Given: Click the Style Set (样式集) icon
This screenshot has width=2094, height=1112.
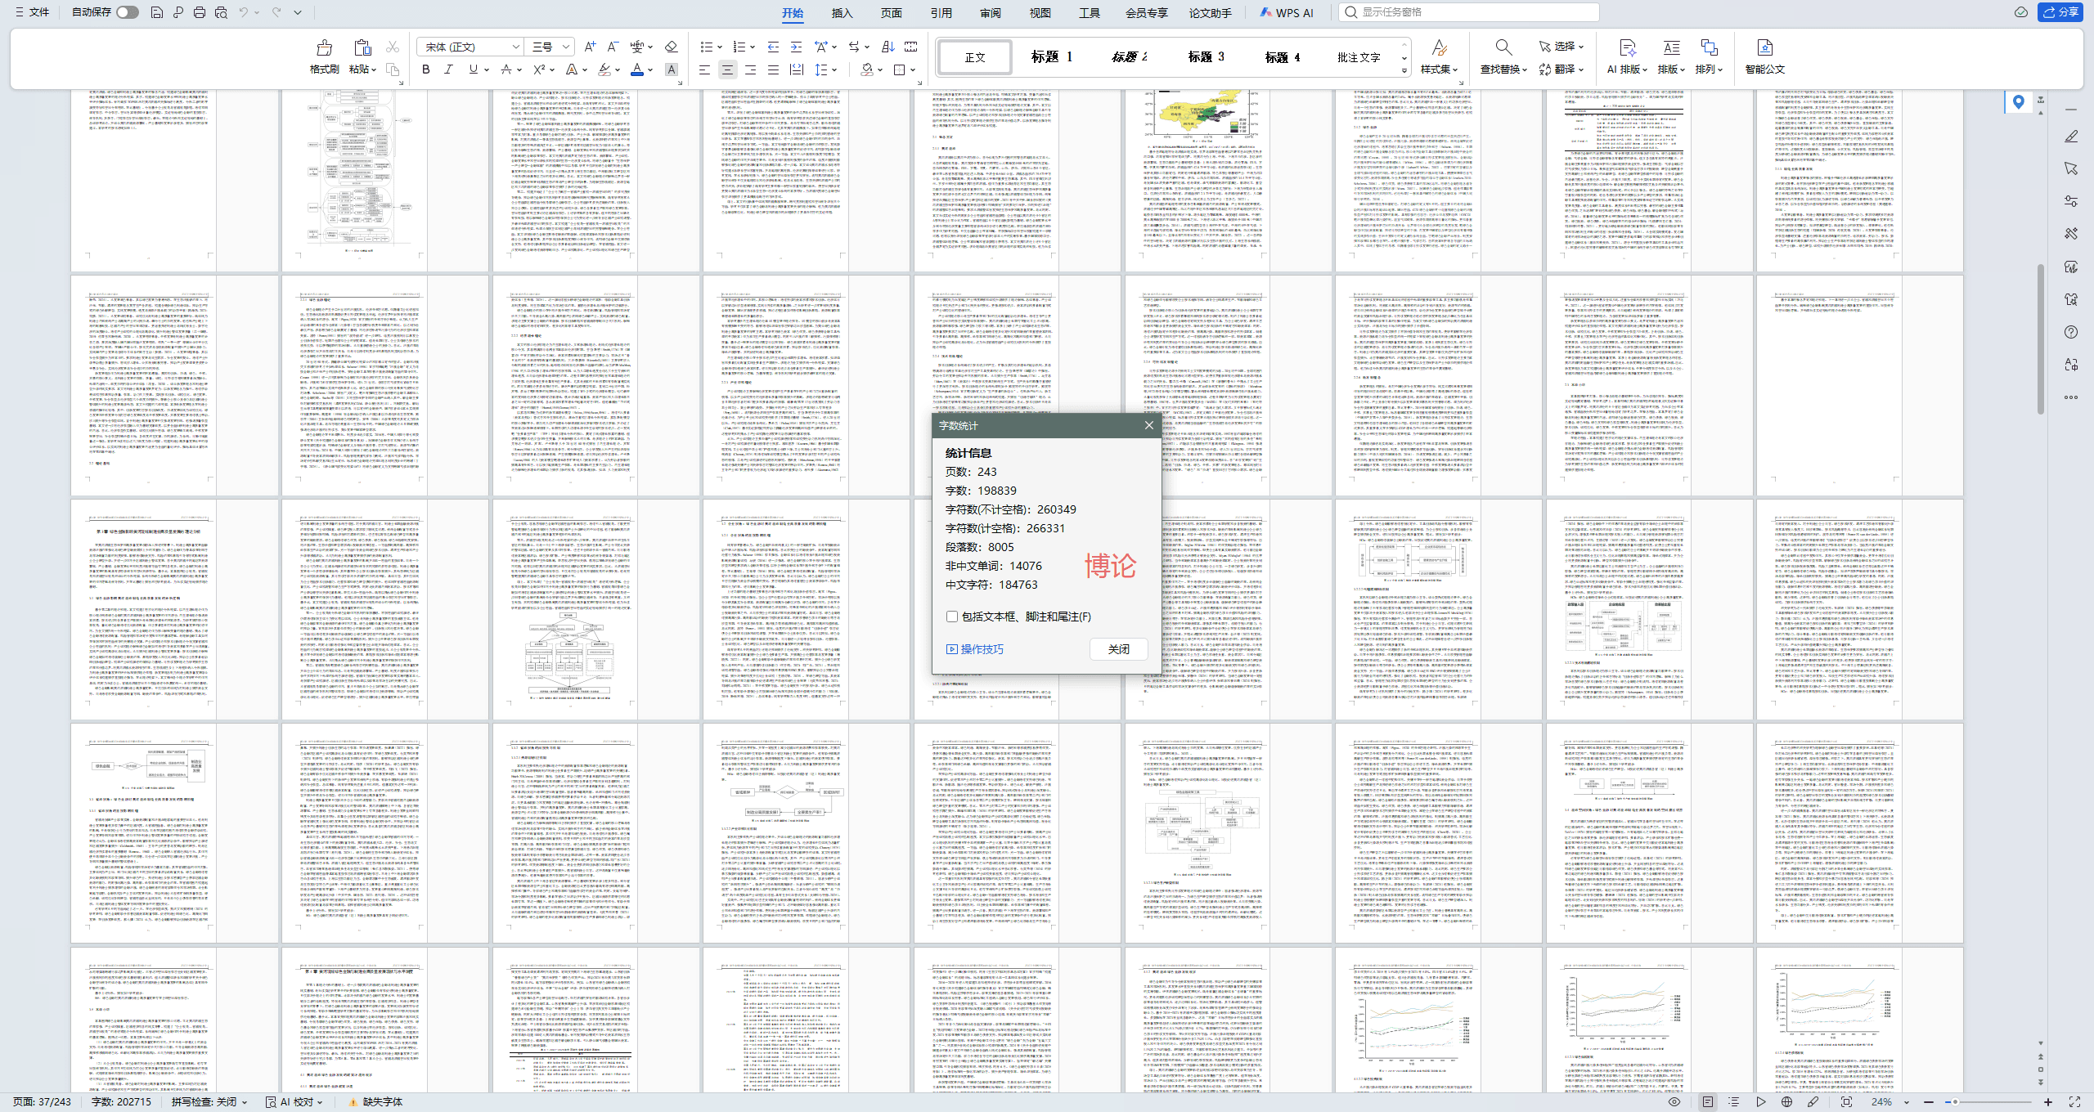Looking at the screenshot, I should point(1440,47).
